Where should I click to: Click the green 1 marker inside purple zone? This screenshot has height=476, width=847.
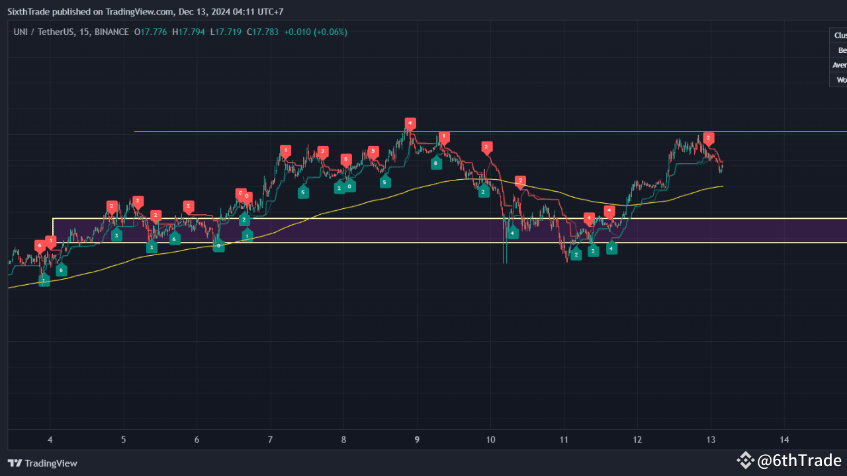(x=247, y=235)
